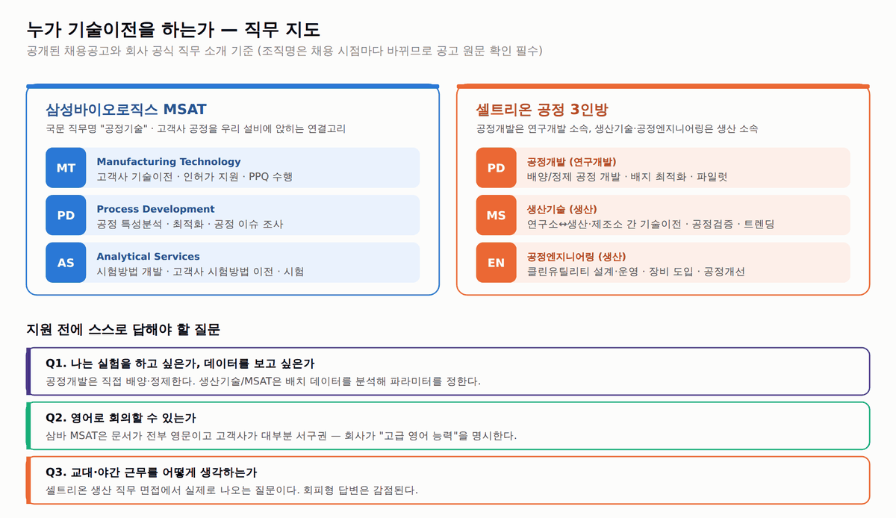This screenshot has height=518, width=896.
Task: Click 'Q1. 나는 실험을 하고 싶은가' question
Action: click(x=180, y=363)
